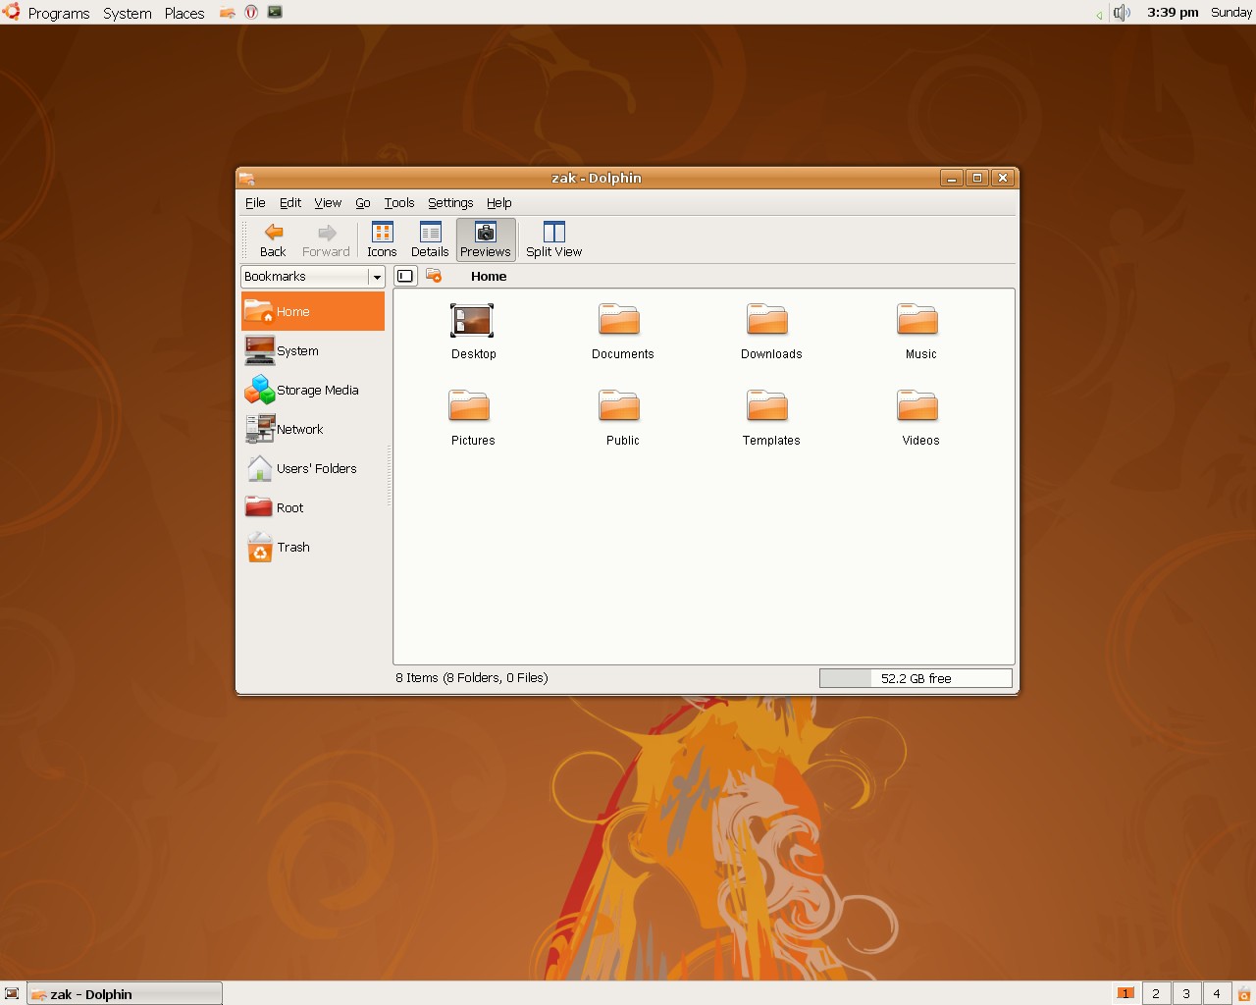This screenshot has width=1256, height=1005.
Task: Click the trash applet in bottom panel
Action: coord(1244,994)
